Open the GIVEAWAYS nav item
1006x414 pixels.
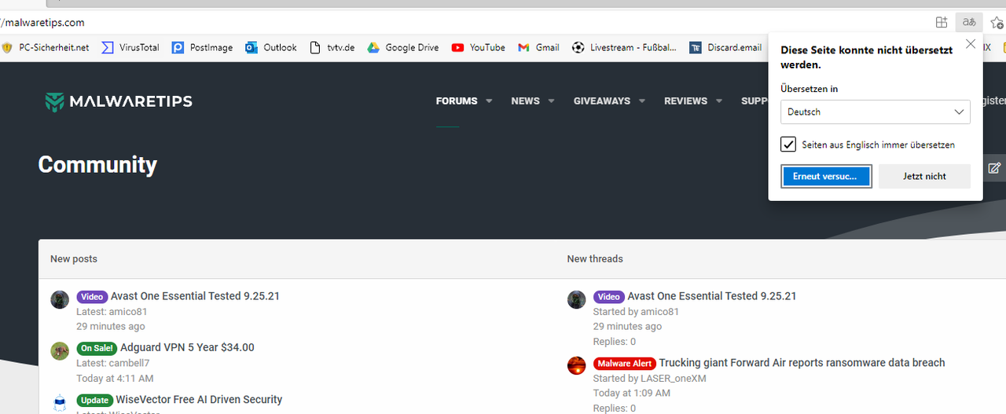[602, 101]
